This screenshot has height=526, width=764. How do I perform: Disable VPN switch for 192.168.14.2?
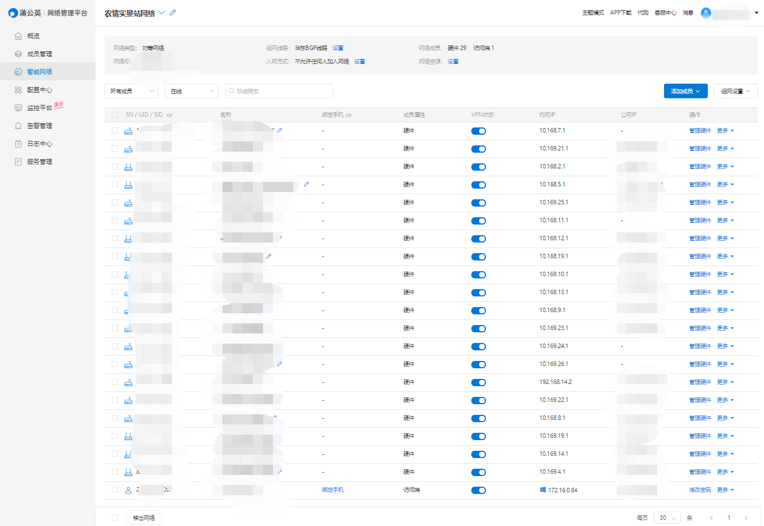coord(479,382)
